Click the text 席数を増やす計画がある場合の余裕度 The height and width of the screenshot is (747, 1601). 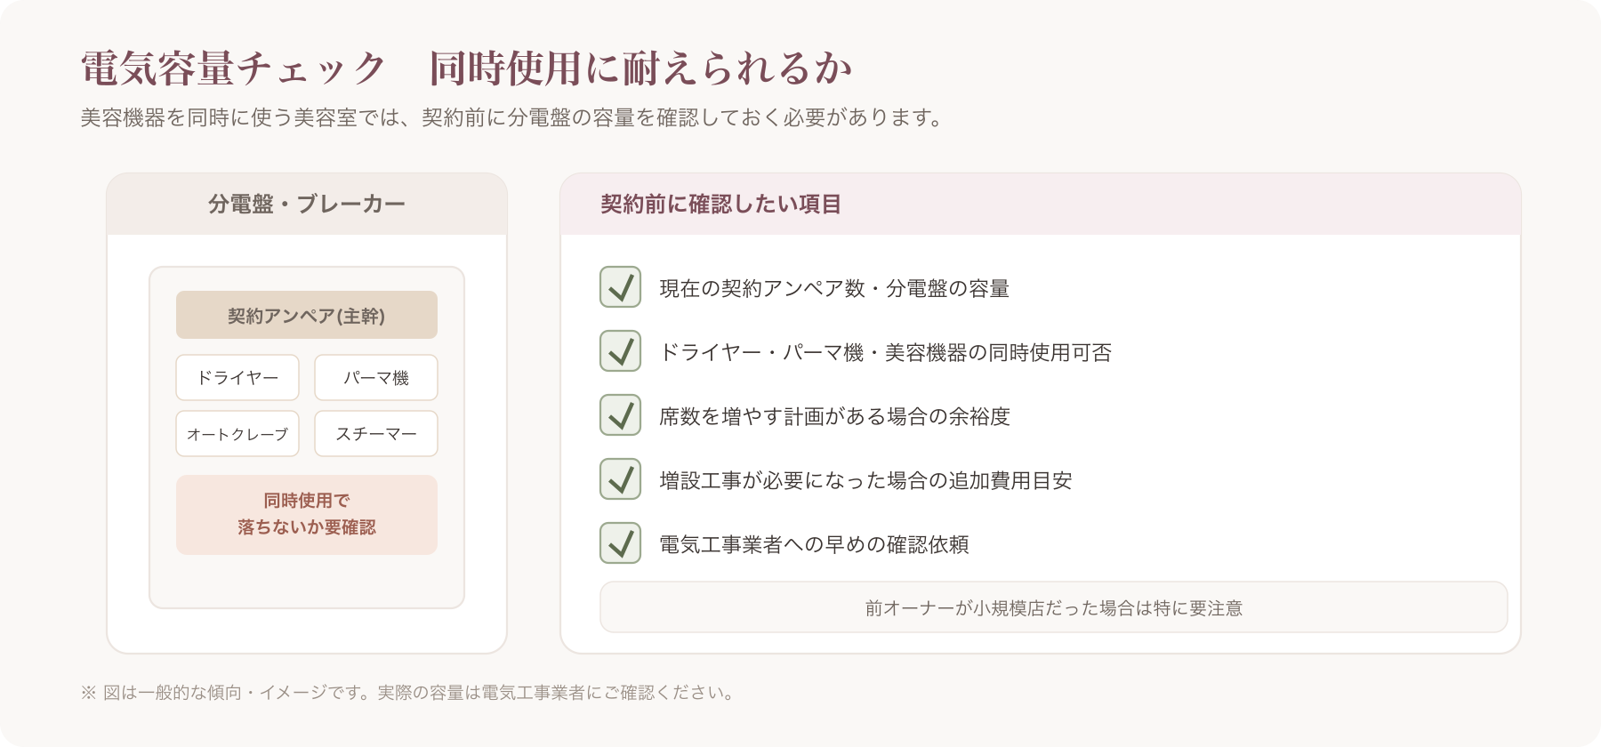point(834,416)
